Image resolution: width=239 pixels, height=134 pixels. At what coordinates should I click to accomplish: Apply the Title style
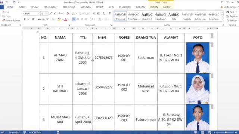[x=174, y=16]
